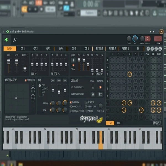
Task: Click matrix knob F1 row column 3
Action: click(x=124, y=103)
